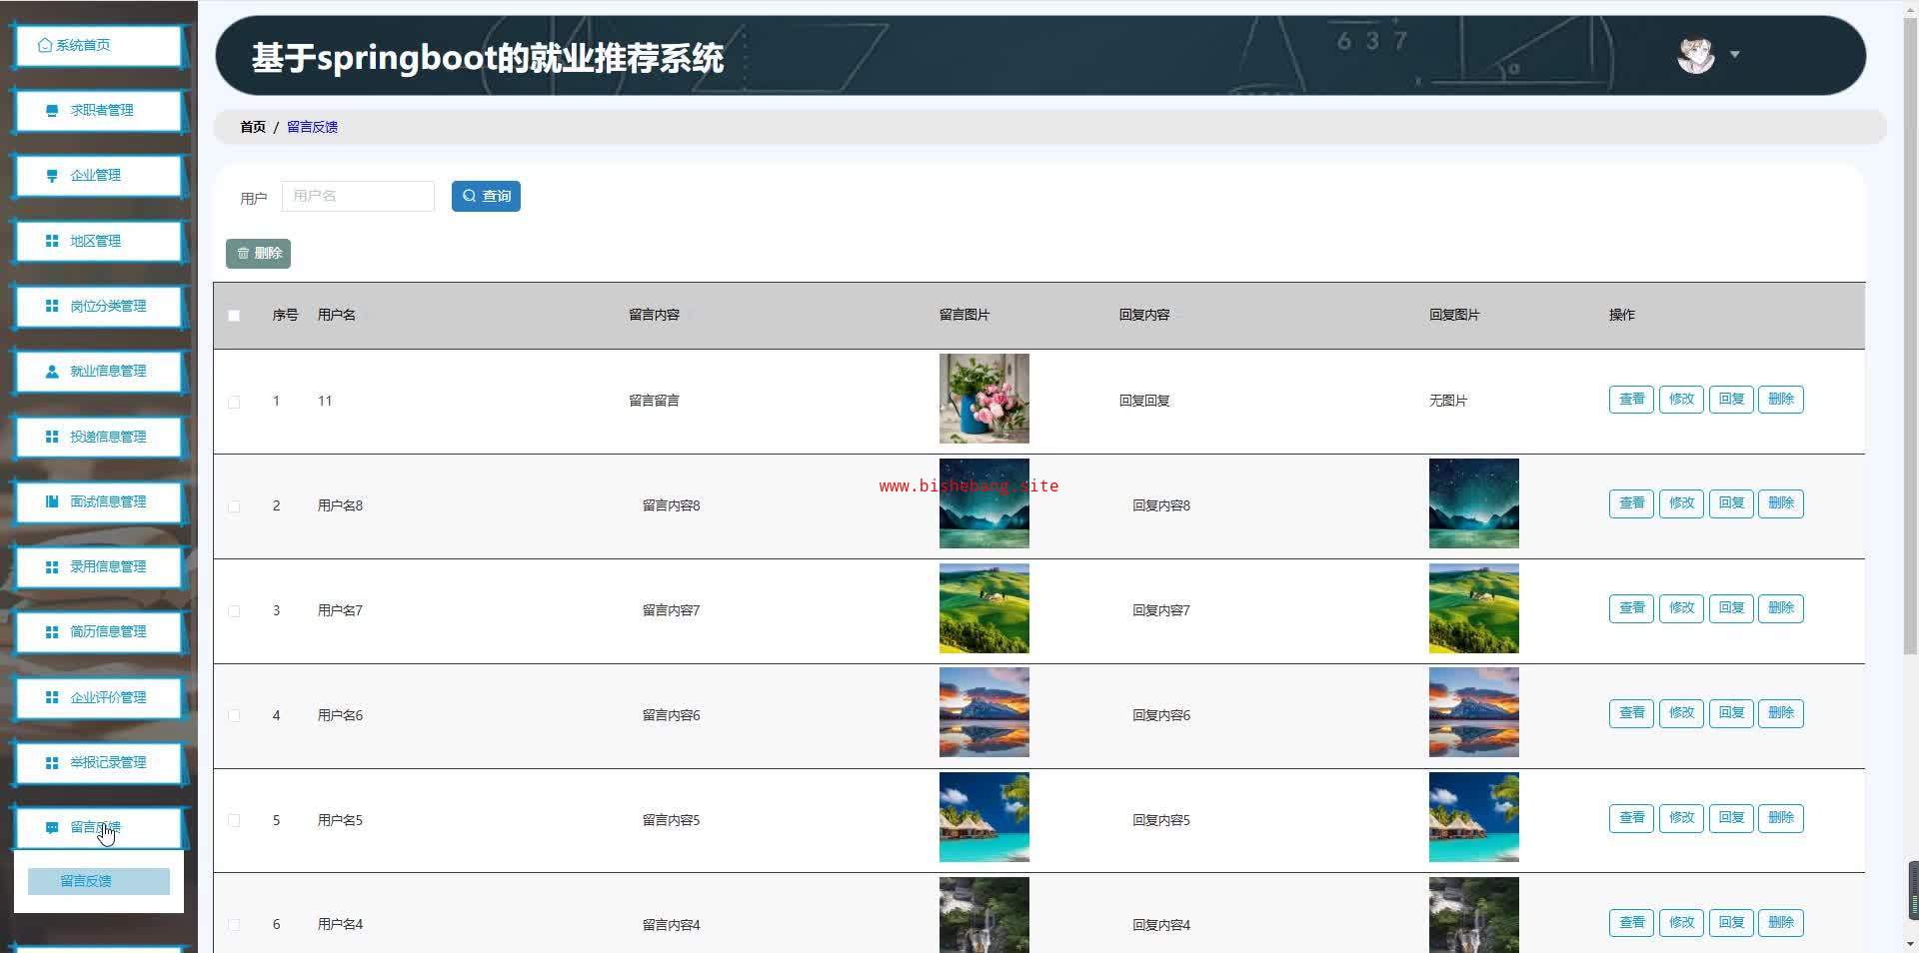The height and width of the screenshot is (953, 1919).
Task: Click 查看 in the 用户名8 row
Action: pyautogui.click(x=1631, y=503)
